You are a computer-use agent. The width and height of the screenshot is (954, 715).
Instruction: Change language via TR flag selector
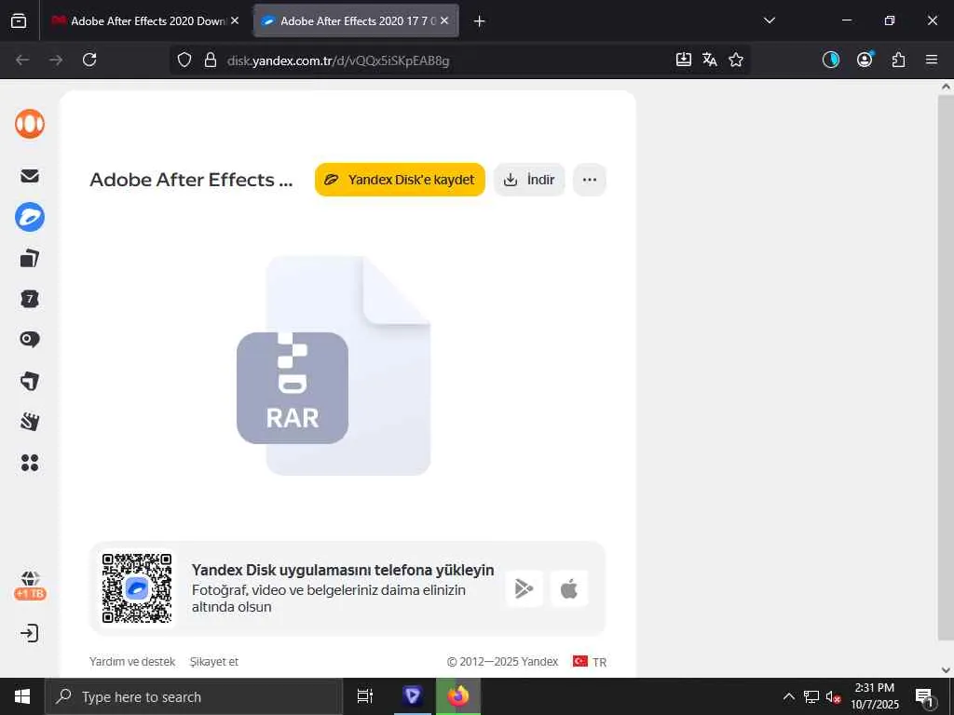pos(590,662)
